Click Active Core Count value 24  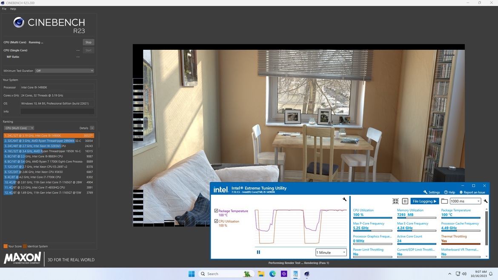[399, 241]
